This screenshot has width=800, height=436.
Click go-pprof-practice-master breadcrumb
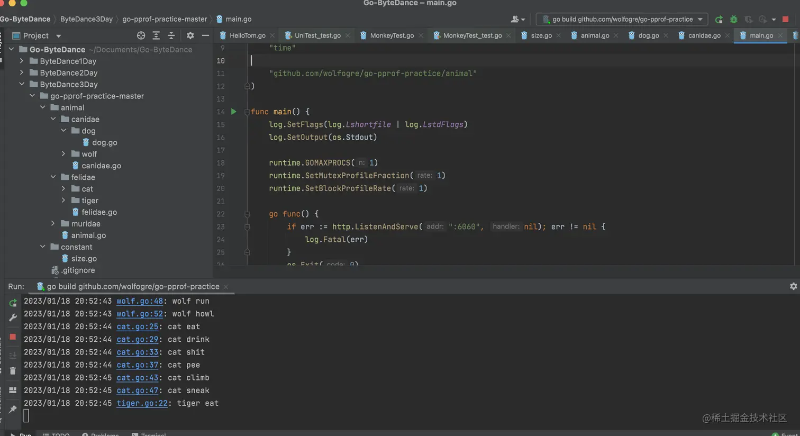[165, 19]
